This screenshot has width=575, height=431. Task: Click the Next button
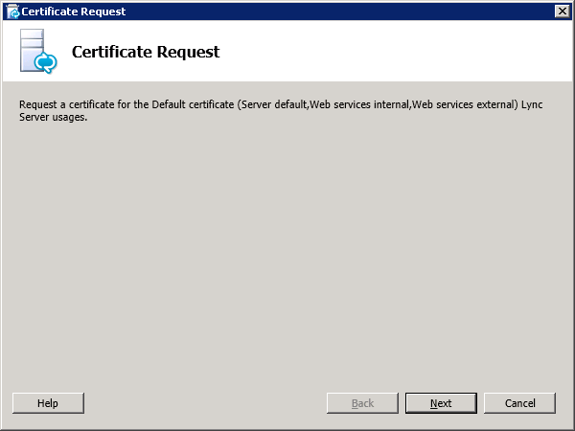[441, 403]
